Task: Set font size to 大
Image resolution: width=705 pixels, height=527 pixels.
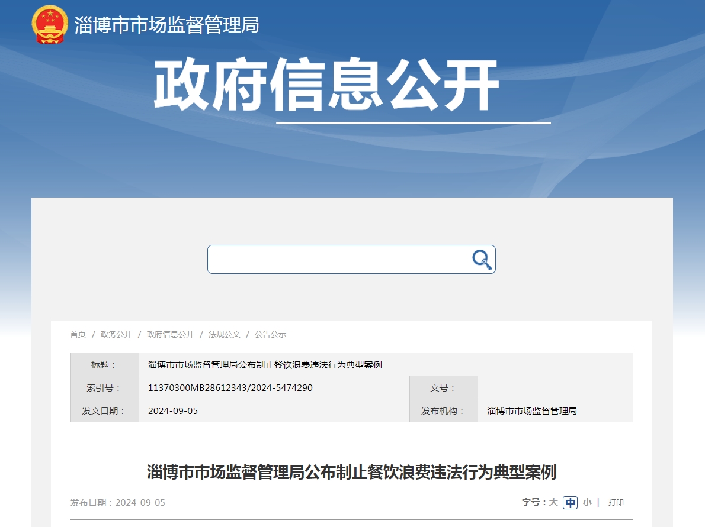Action: (x=553, y=502)
